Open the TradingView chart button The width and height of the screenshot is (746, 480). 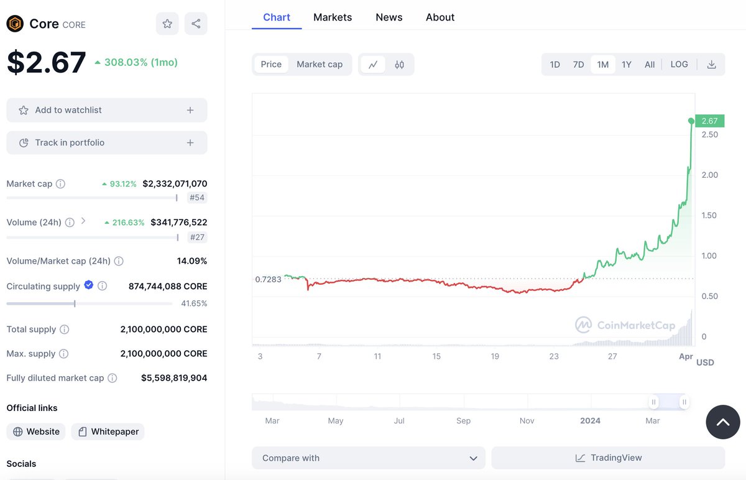[x=608, y=458]
